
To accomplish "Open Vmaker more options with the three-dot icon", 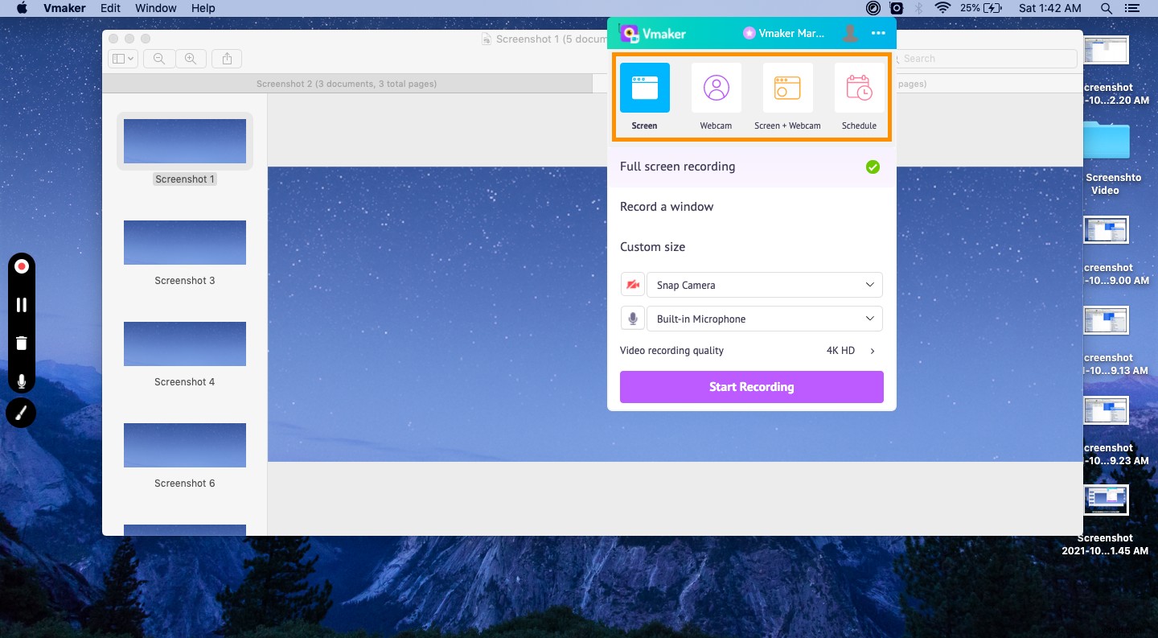I will [x=880, y=33].
